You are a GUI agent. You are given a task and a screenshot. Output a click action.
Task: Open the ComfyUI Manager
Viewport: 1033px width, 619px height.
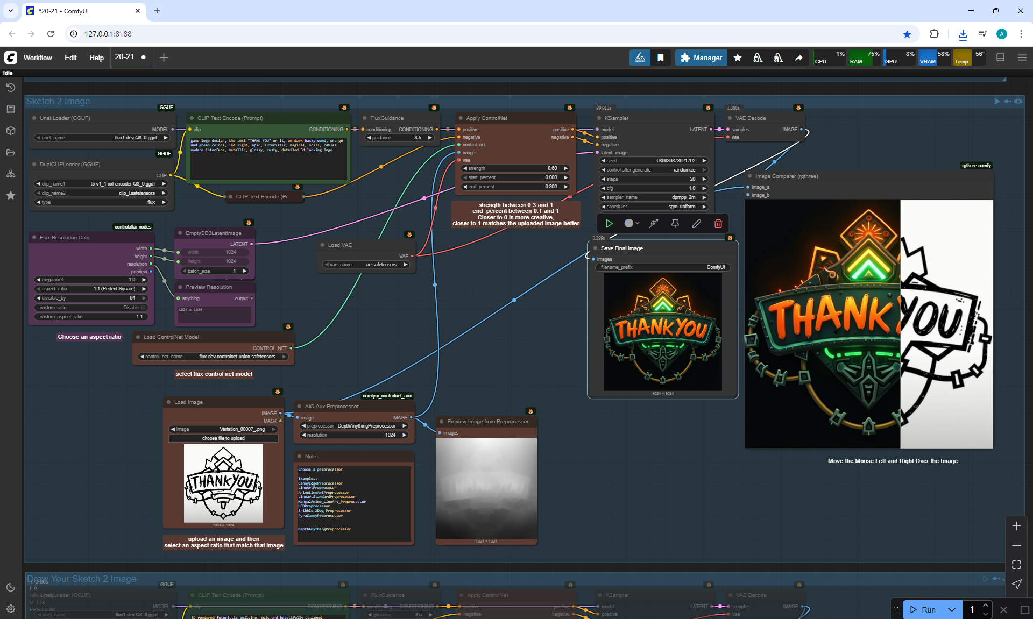click(701, 58)
